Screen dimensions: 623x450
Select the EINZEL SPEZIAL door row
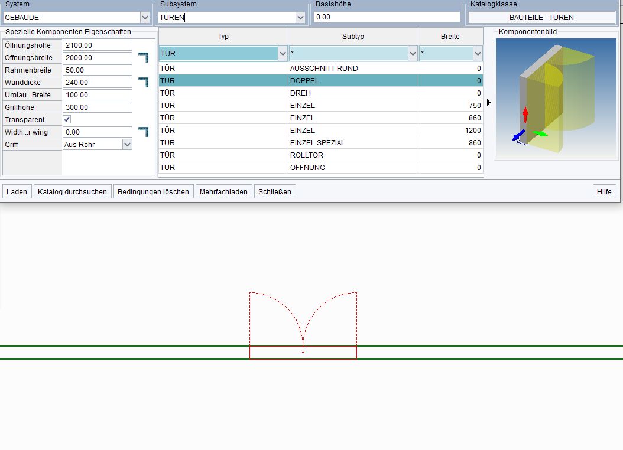(x=320, y=143)
